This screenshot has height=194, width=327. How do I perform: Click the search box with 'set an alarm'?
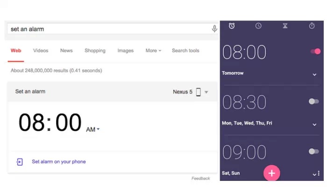tap(107, 29)
